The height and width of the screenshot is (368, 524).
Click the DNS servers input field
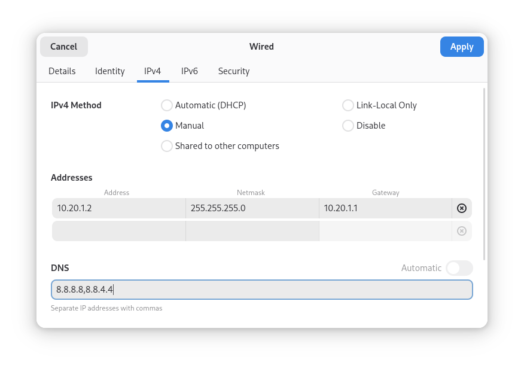pyautogui.click(x=261, y=290)
